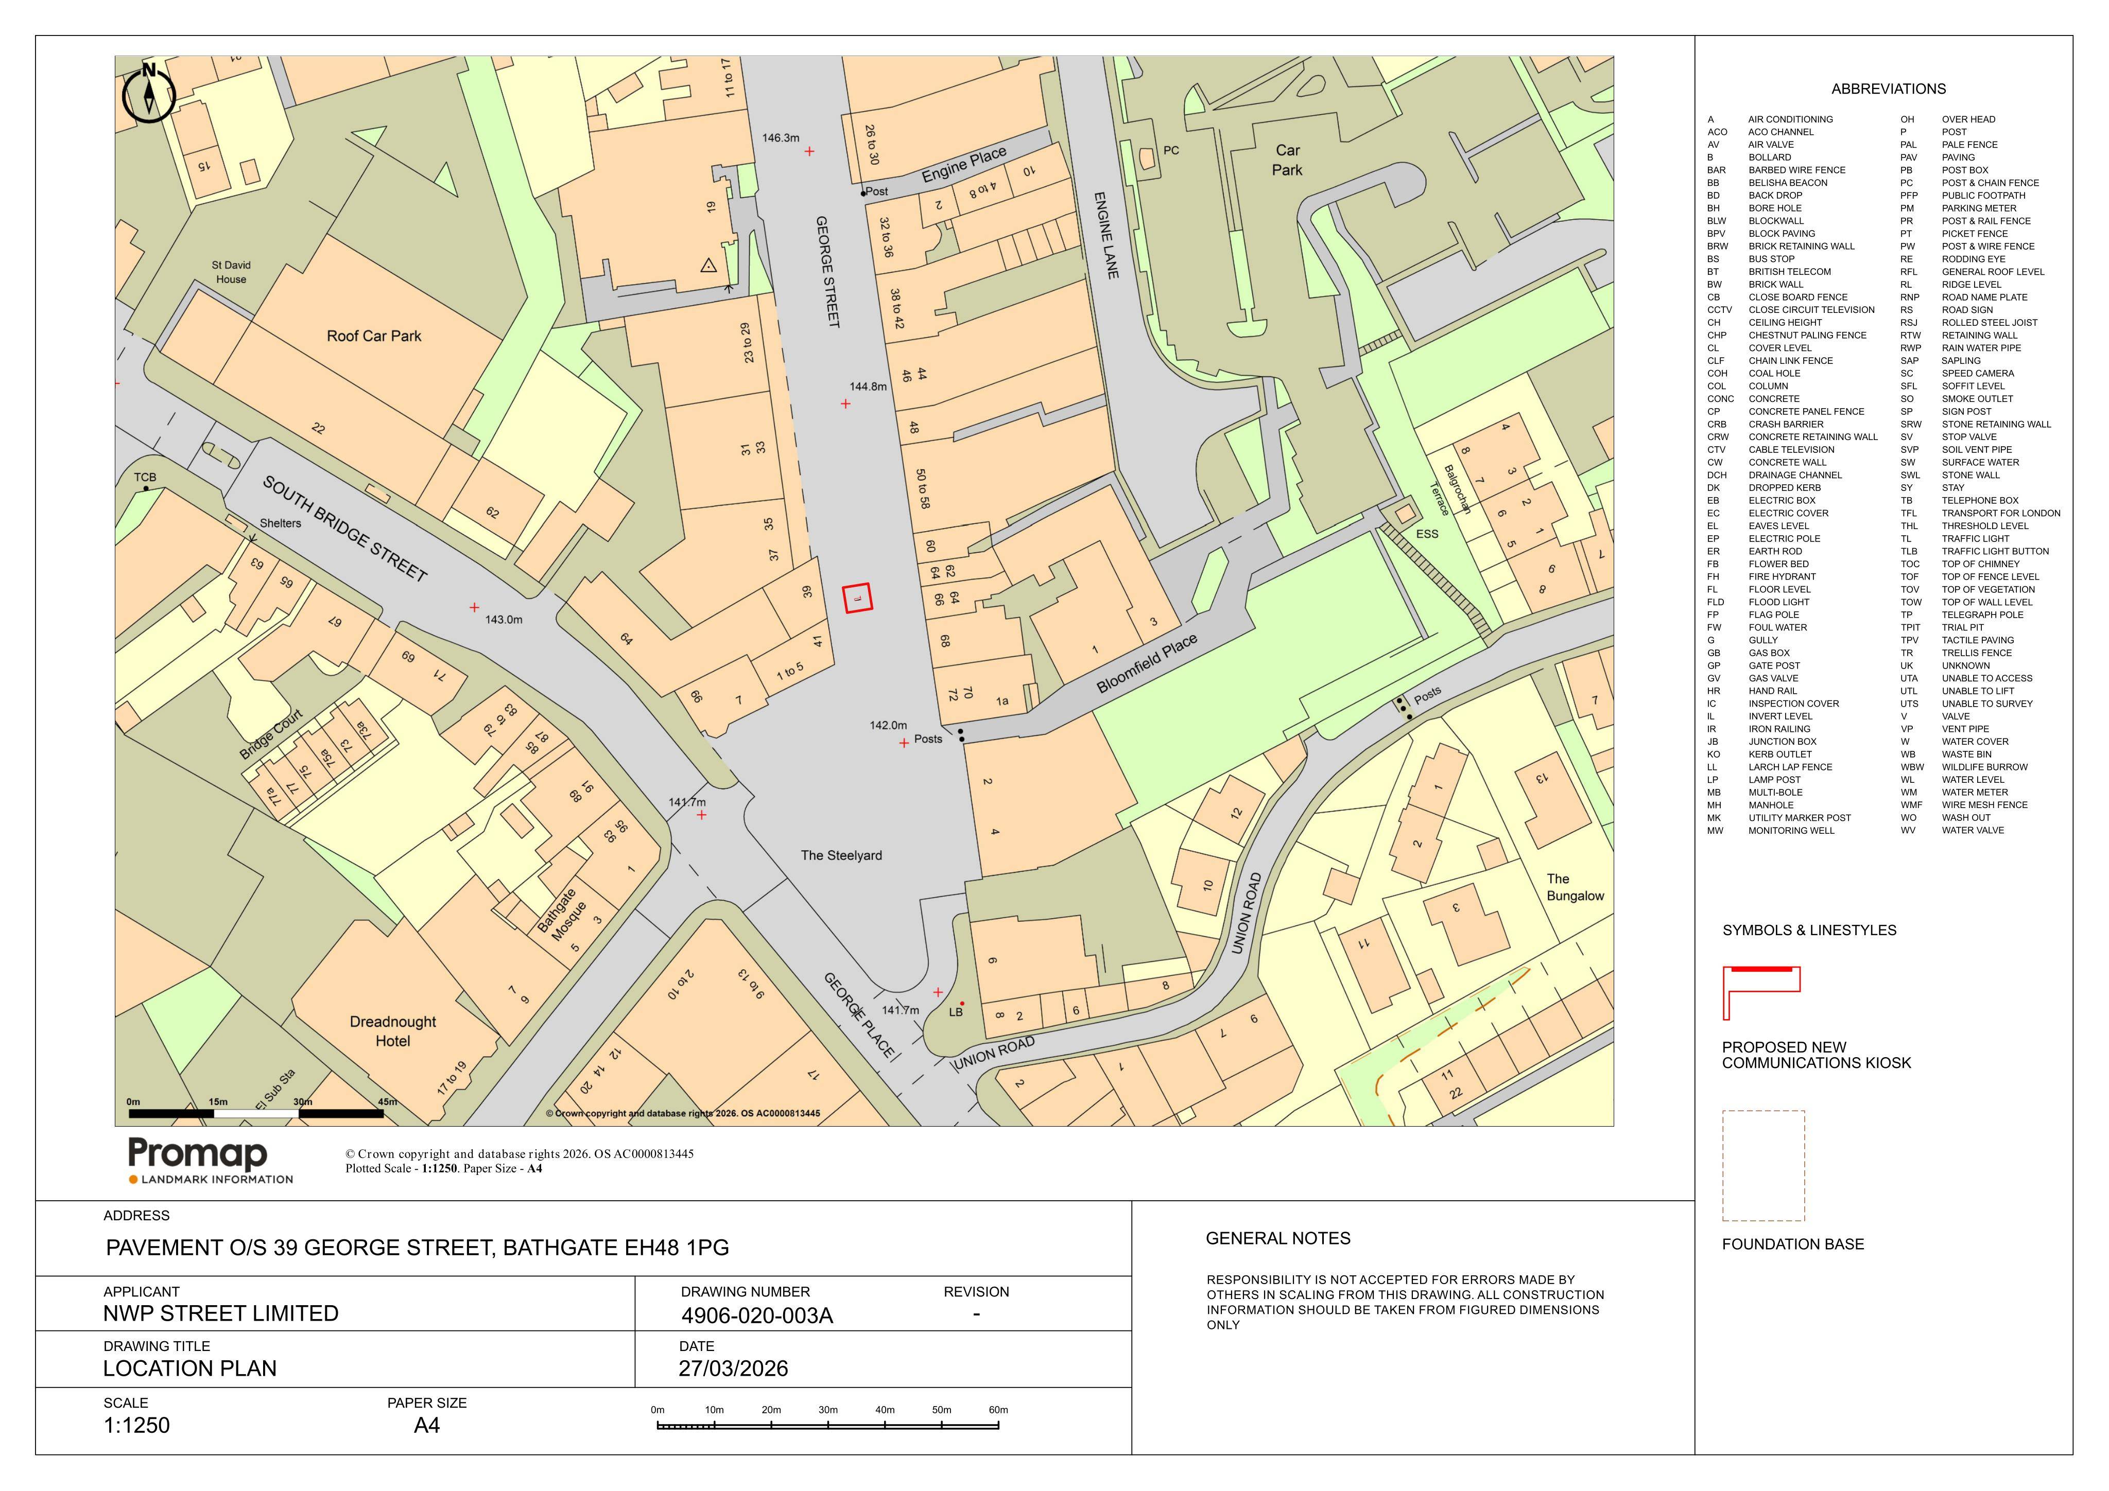Click the FOUNDATION BASE caption
Image resolution: width=2109 pixels, height=1491 pixels.
point(1793,1244)
